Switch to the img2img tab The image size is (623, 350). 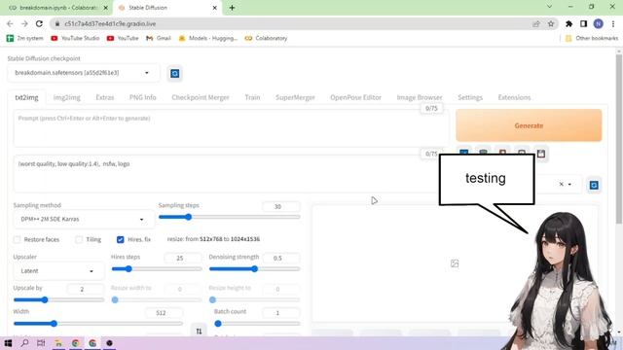[x=67, y=97]
